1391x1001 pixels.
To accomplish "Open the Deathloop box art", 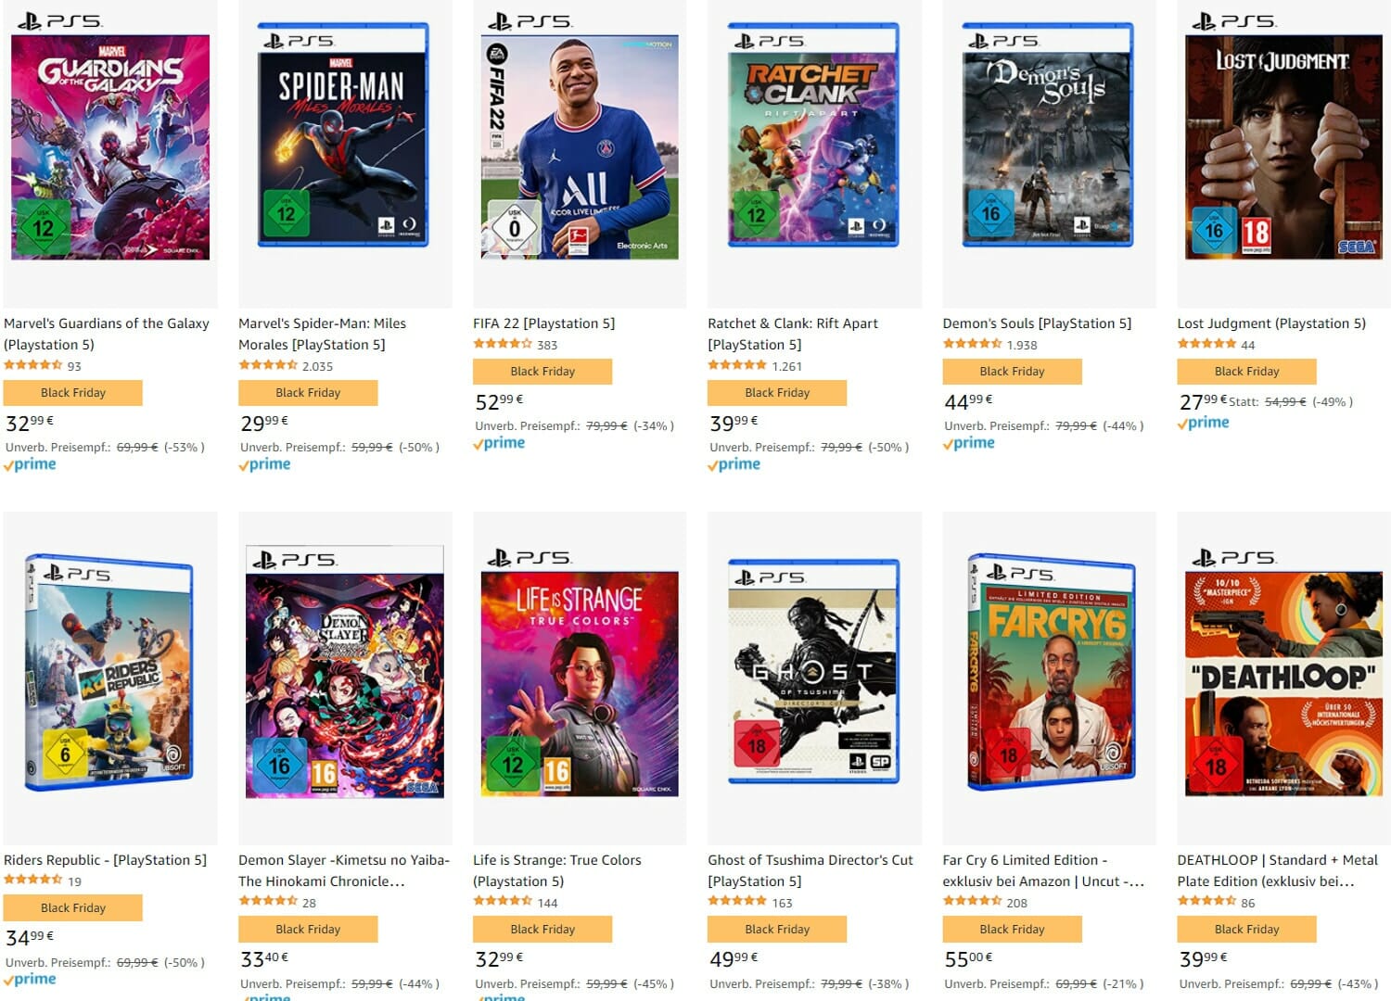I will 1283,672.
